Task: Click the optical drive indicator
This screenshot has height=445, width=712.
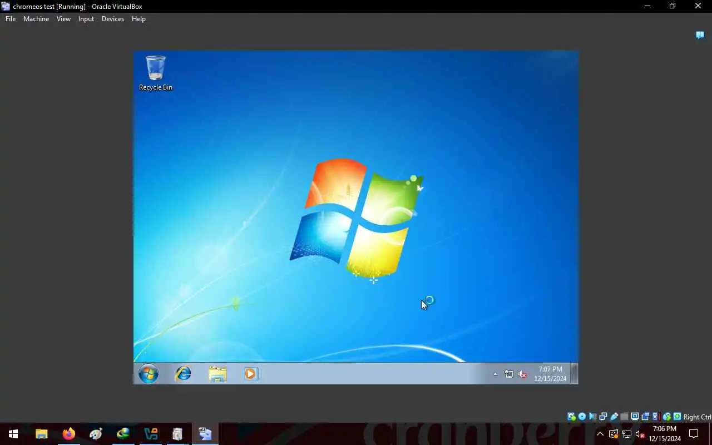Action: (582, 417)
